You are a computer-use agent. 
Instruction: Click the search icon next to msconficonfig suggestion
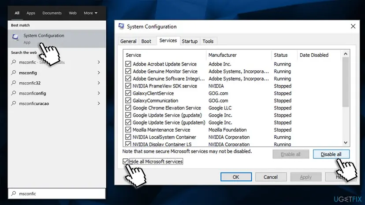[14, 93]
